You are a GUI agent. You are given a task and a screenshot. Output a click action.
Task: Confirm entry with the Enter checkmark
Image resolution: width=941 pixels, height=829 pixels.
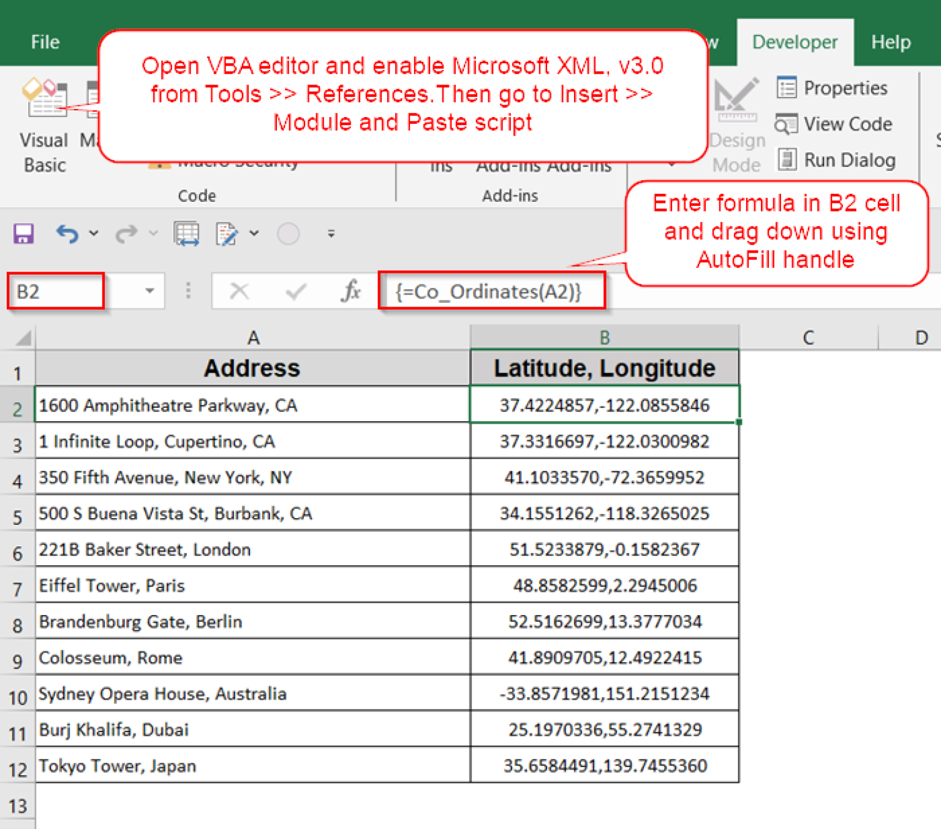pyautogui.click(x=295, y=291)
